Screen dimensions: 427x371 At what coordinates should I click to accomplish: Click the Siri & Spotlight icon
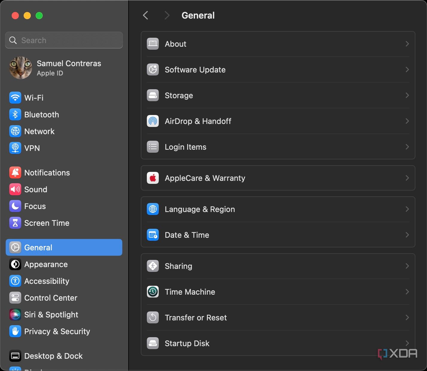pos(15,314)
